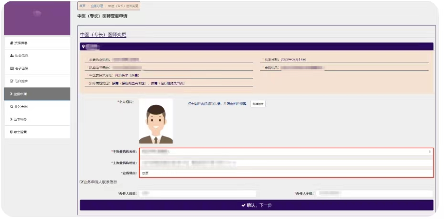
Task: Click the 办件人手机 phone number field
Action: pos(374,193)
